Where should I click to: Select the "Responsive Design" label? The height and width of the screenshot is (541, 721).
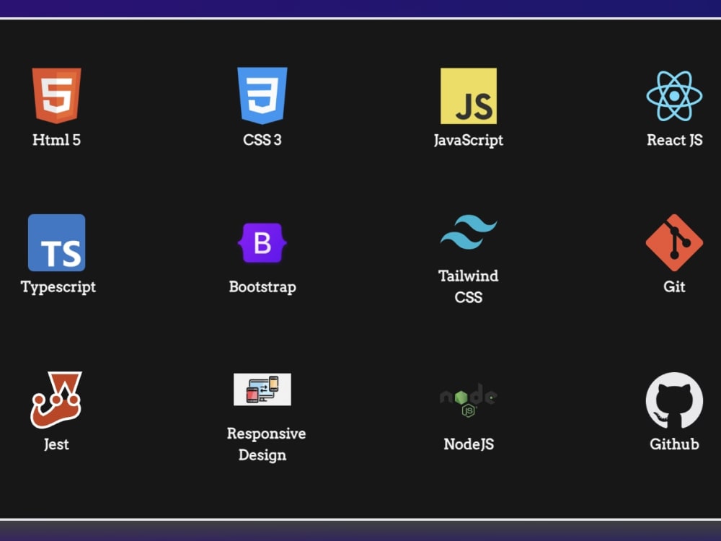266,444
